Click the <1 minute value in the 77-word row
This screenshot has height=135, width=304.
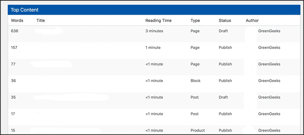pos(154,64)
